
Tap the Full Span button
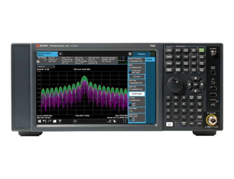[137, 77]
